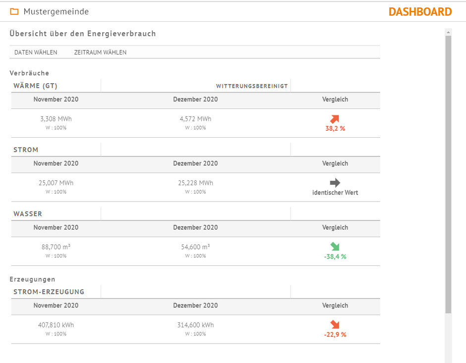
Task: Click the DASHBOARD title link
Action: pyautogui.click(x=420, y=12)
